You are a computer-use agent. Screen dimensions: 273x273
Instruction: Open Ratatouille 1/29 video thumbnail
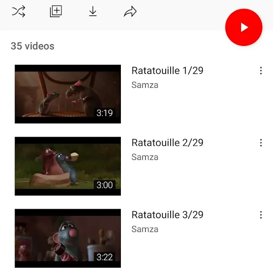click(68, 94)
